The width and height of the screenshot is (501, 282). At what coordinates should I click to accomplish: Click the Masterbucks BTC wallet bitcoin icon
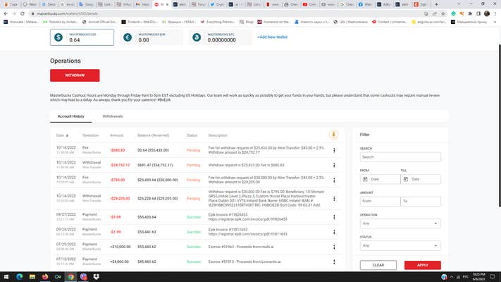coord(197,37)
